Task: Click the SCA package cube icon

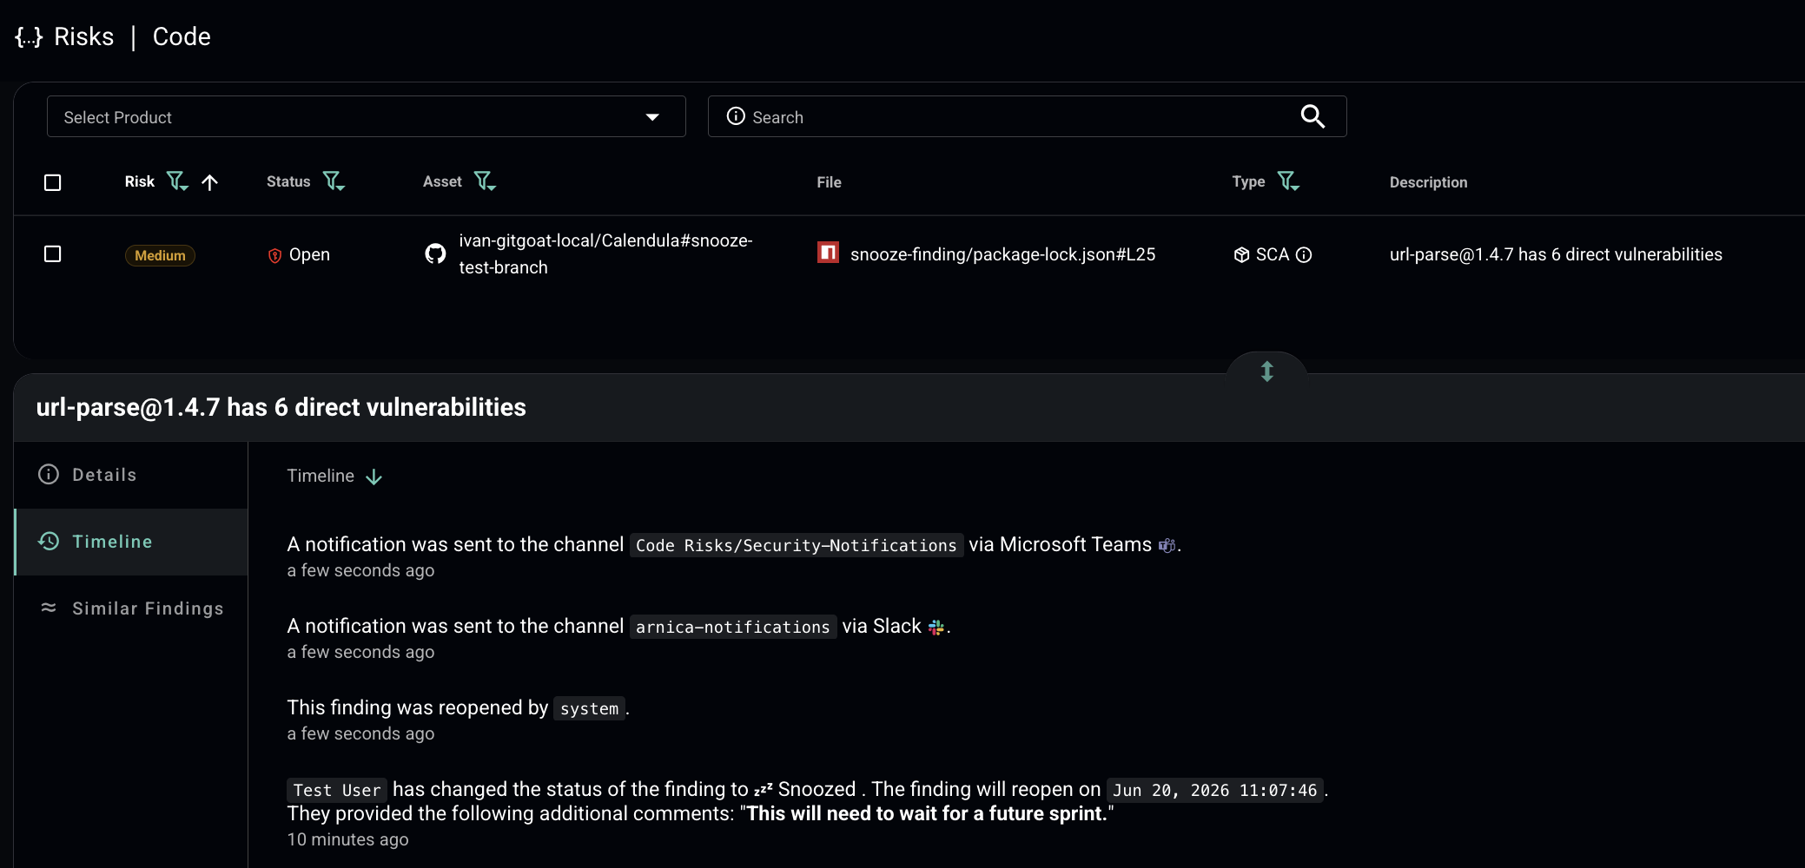Action: [1241, 254]
